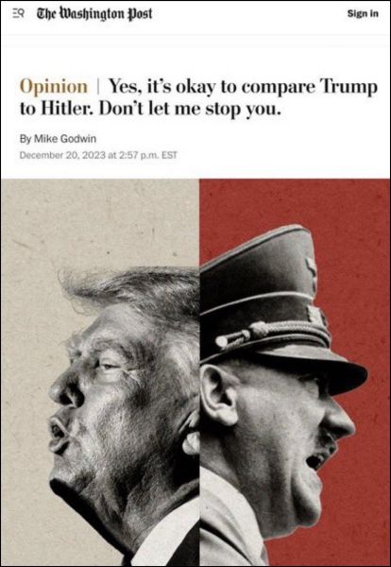Image resolution: width=391 pixels, height=567 pixels.
Task: Click the ear of the right-facing profile
Action: pos(218,394)
